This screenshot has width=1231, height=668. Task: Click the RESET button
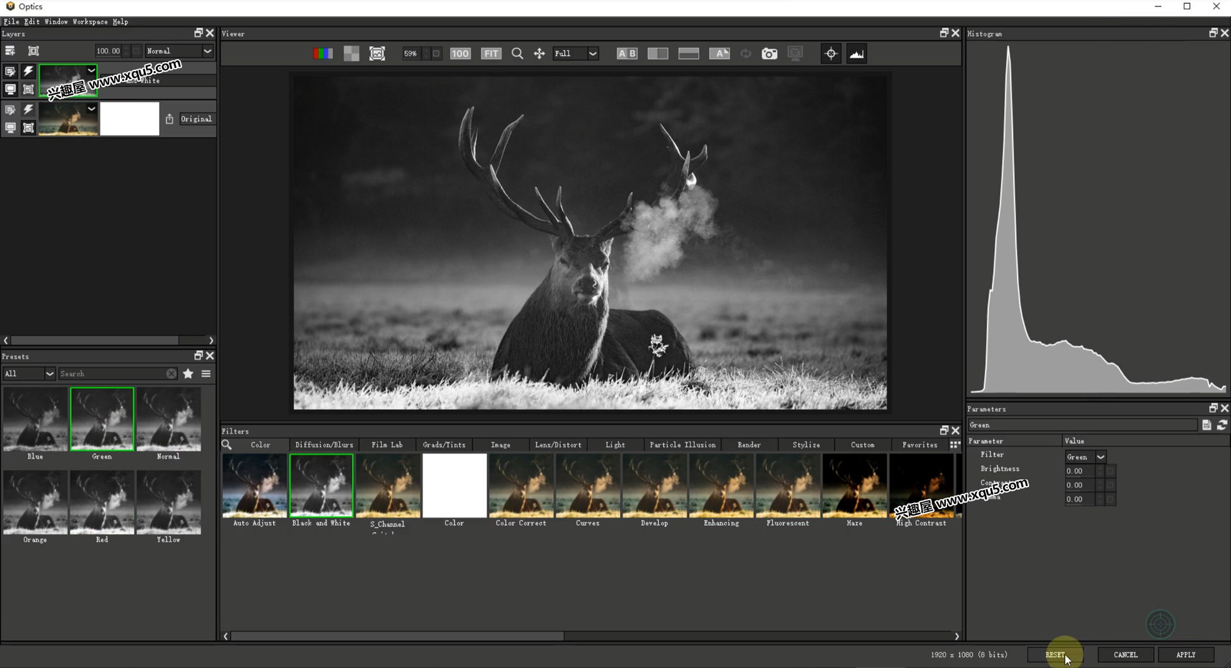coord(1055,655)
